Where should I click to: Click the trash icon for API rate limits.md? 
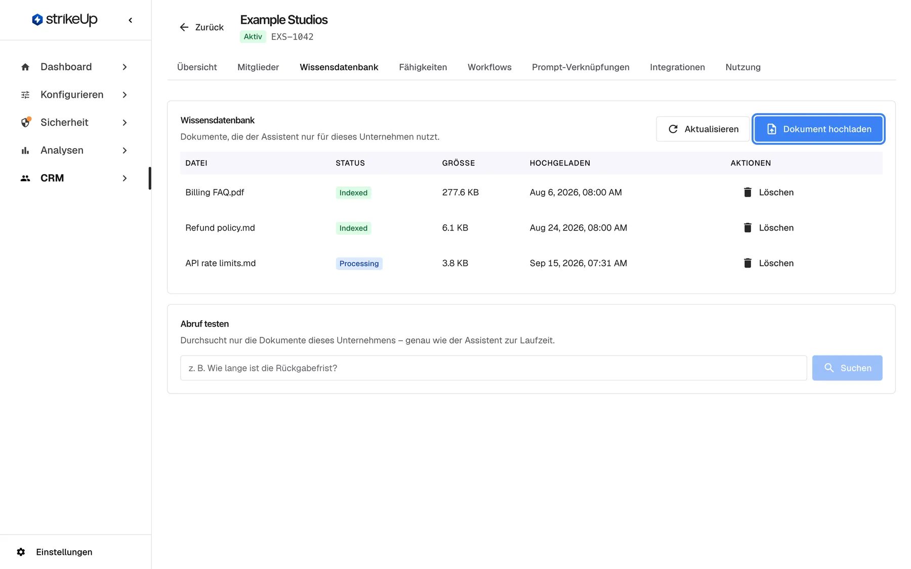[x=748, y=264]
